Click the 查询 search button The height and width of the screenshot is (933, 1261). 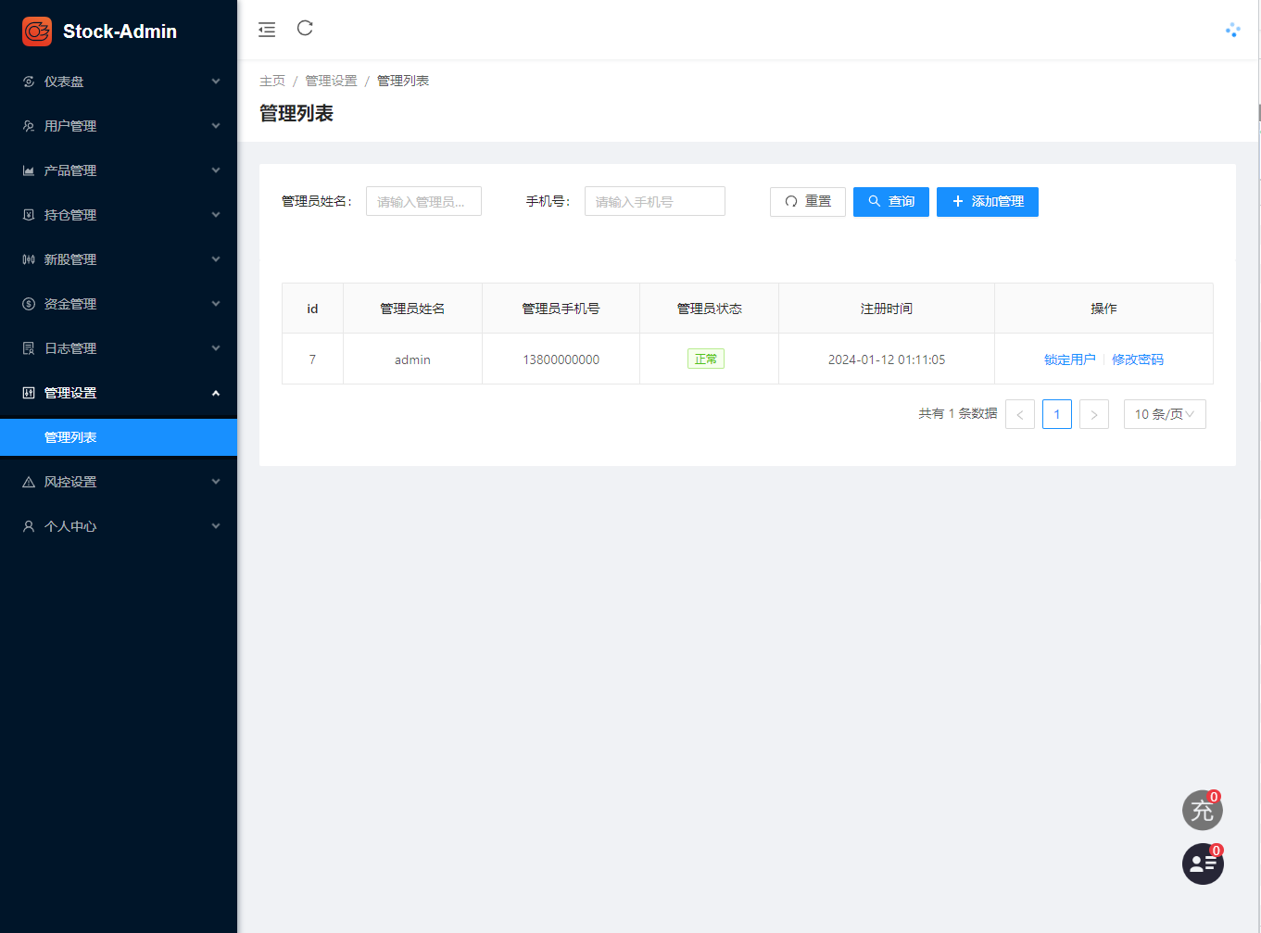890,201
